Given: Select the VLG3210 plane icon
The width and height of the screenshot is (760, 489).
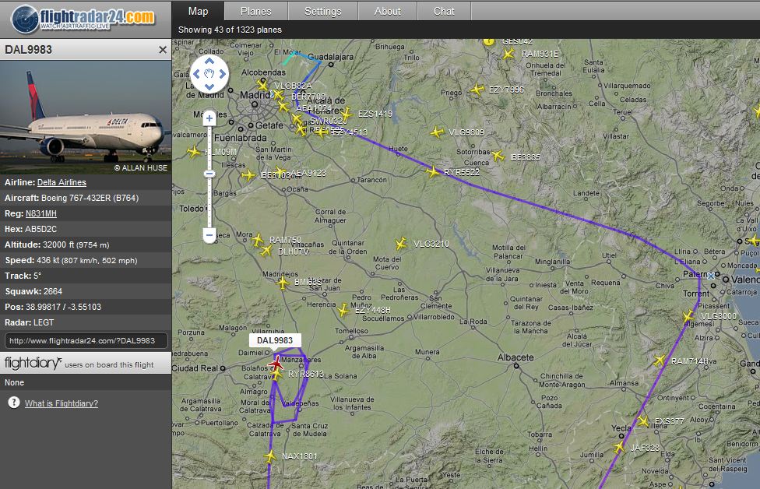Looking at the screenshot, I should coord(401,244).
